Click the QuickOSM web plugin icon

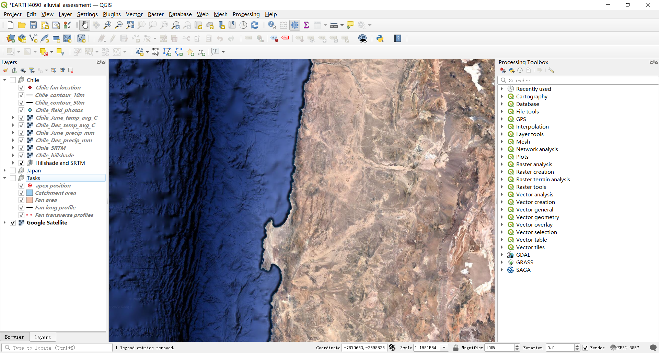click(362, 38)
